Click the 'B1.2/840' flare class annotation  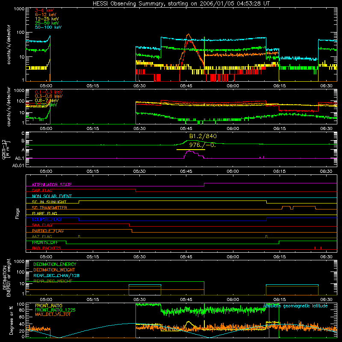click(x=203, y=136)
